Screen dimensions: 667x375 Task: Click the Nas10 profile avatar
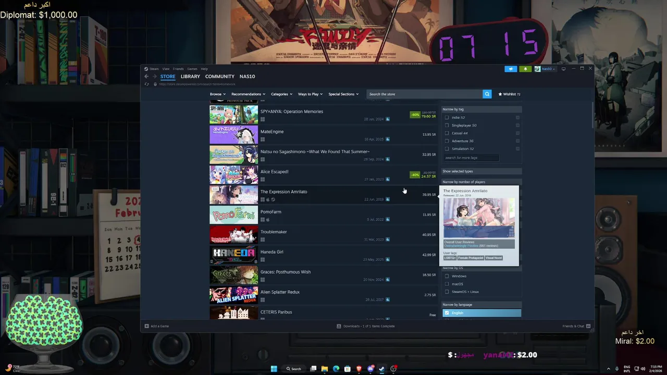point(537,69)
